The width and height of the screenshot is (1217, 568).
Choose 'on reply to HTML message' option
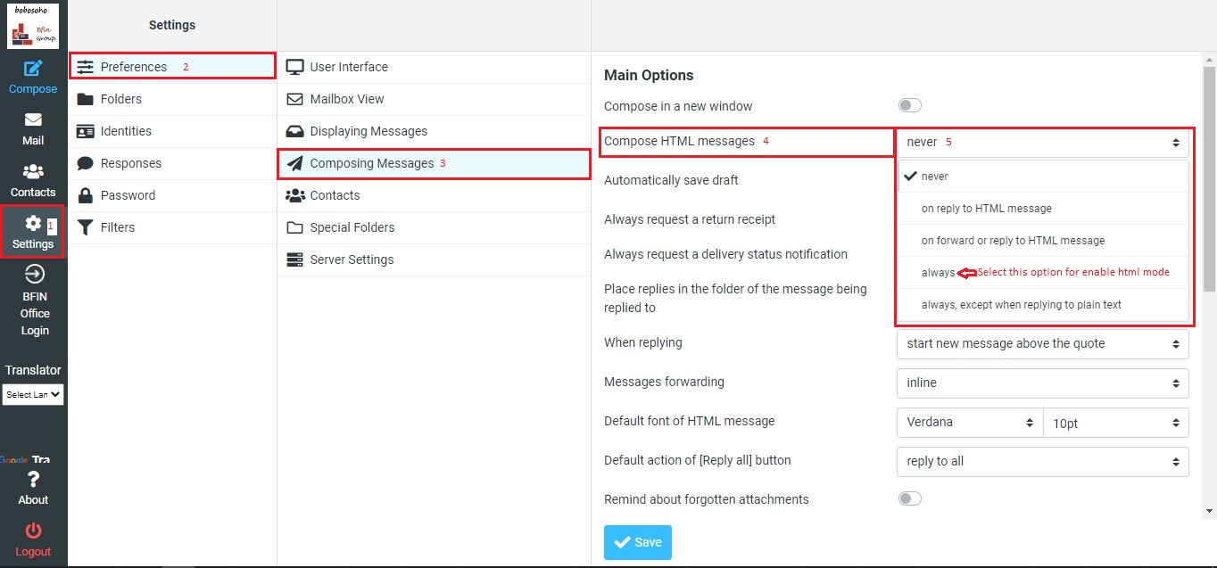(986, 209)
